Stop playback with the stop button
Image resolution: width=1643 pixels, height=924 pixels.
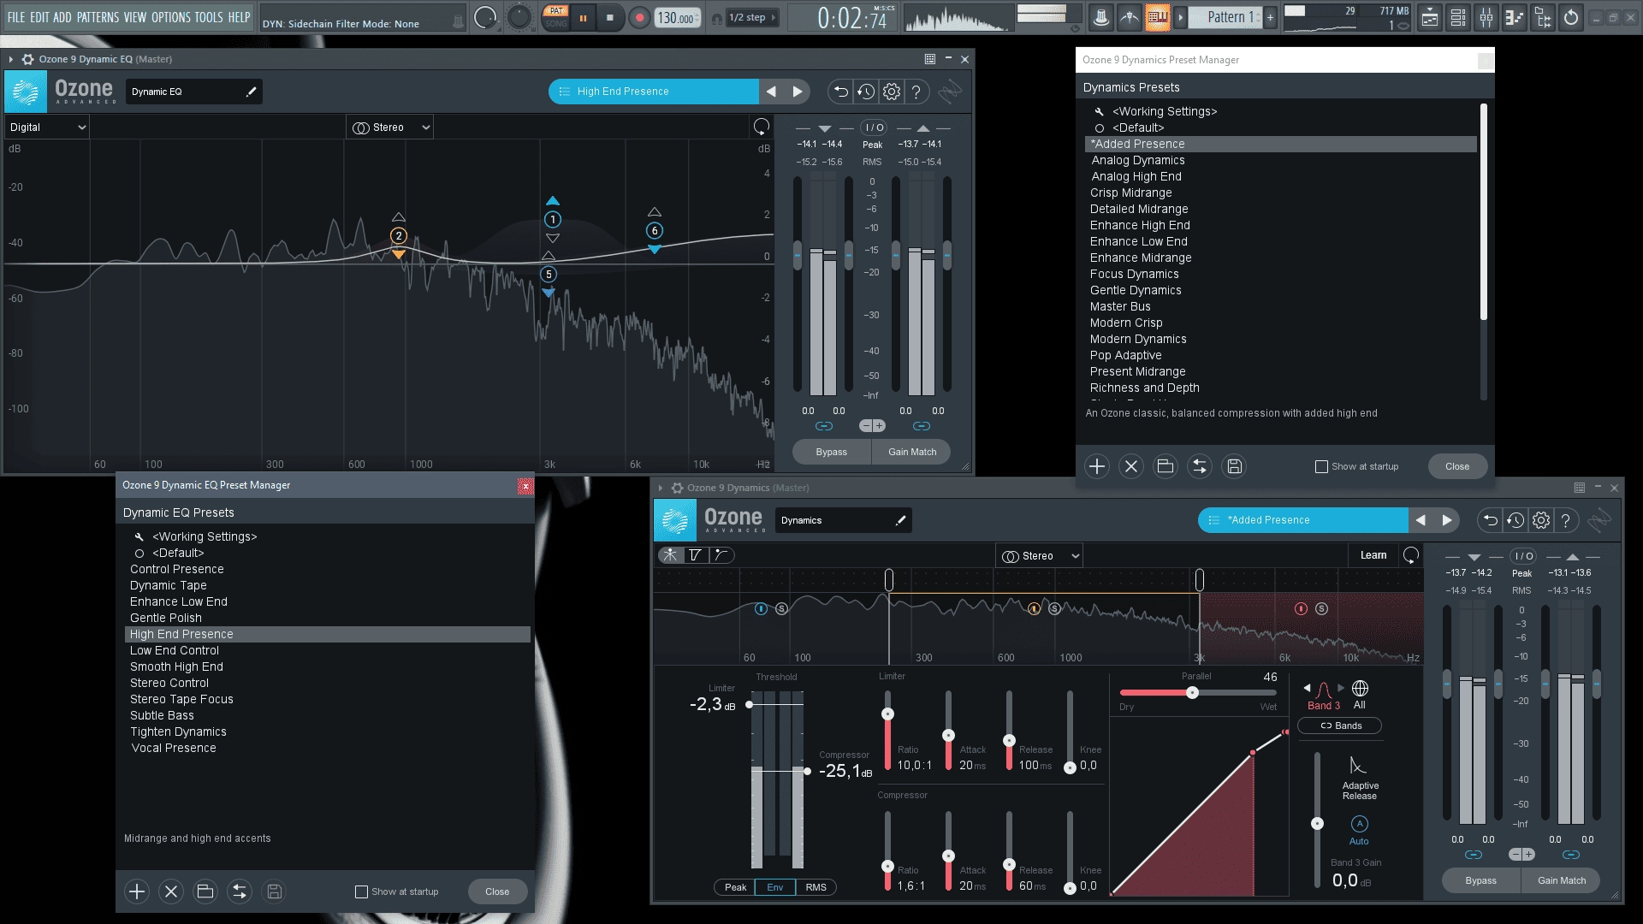[x=609, y=17]
